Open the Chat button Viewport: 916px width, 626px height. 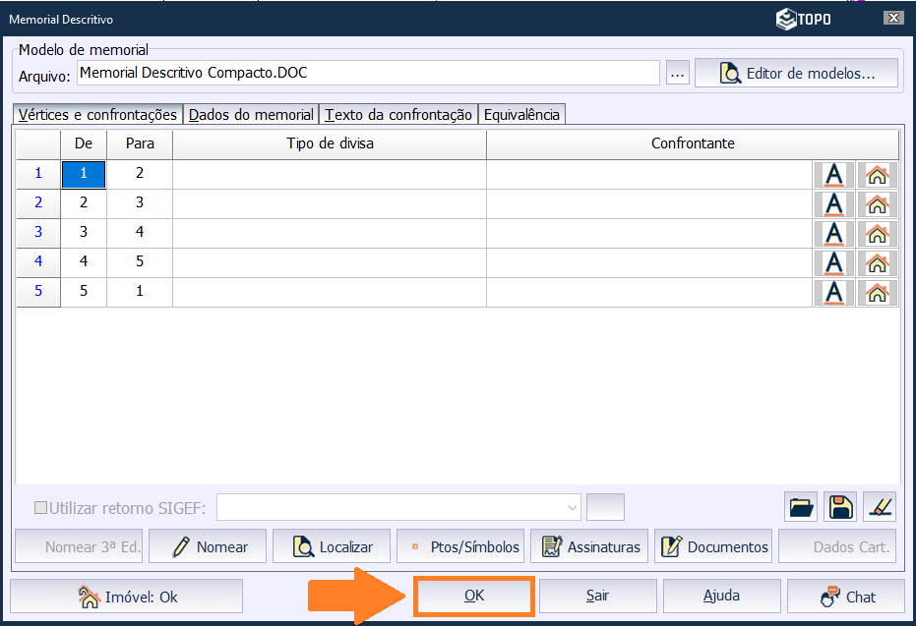click(x=847, y=597)
